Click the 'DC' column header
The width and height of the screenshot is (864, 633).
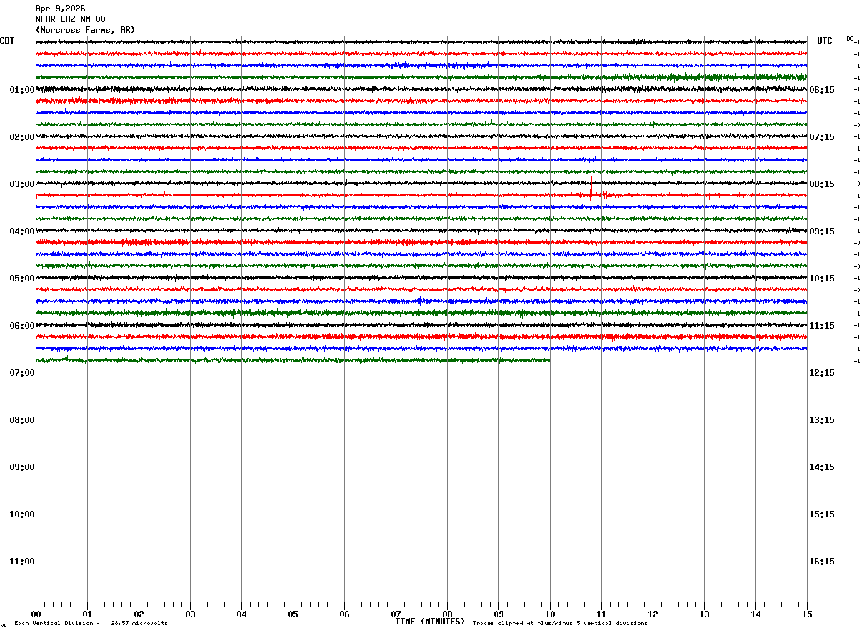click(x=850, y=39)
